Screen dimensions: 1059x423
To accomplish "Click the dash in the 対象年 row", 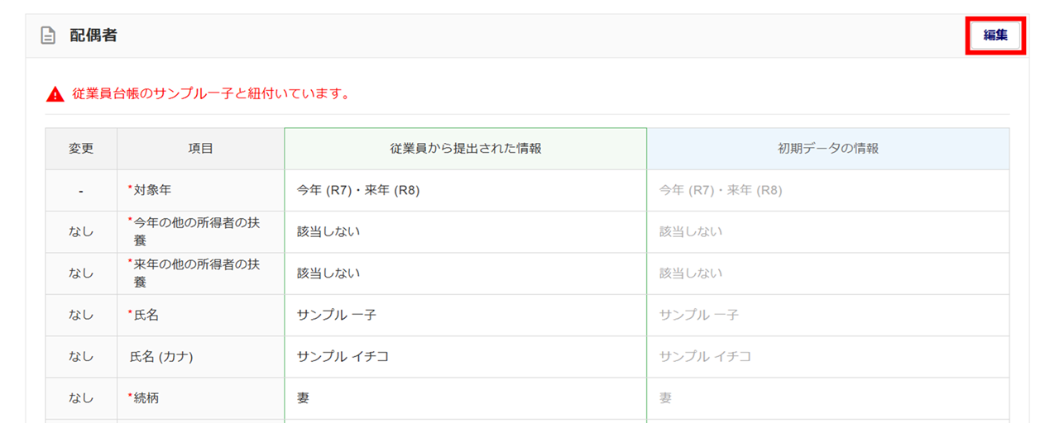I will tap(81, 190).
